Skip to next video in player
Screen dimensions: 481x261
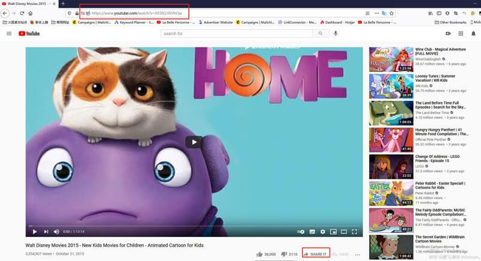(x=46, y=232)
